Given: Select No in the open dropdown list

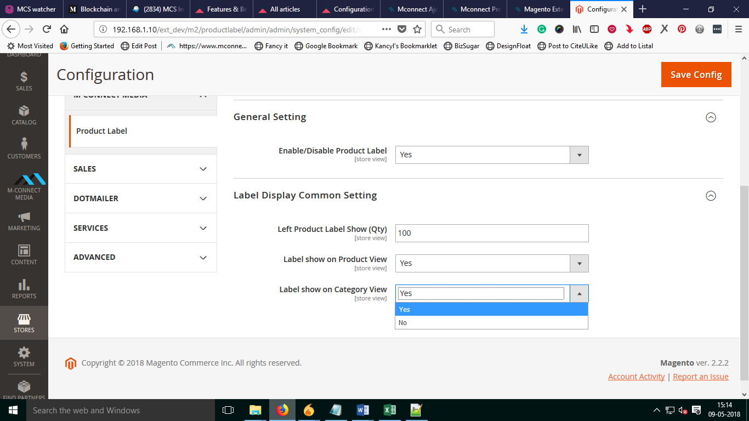Looking at the screenshot, I should tap(491, 323).
